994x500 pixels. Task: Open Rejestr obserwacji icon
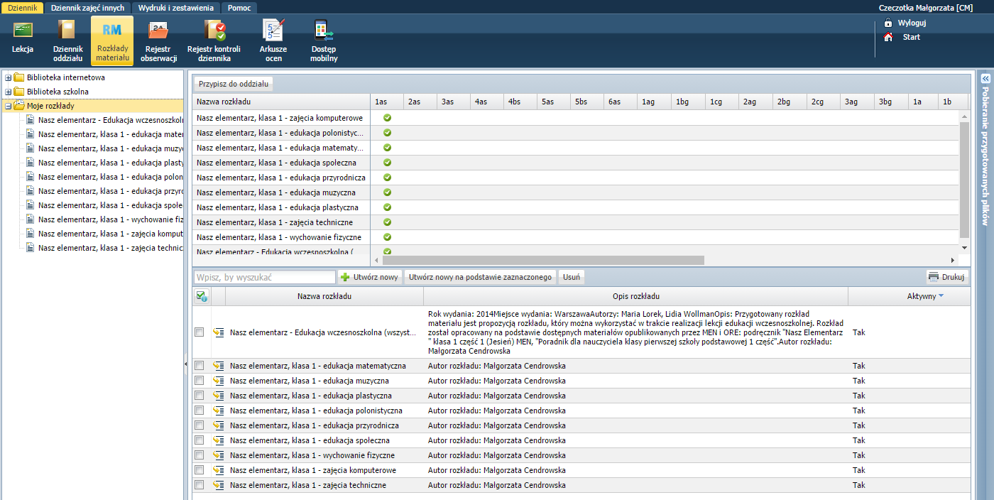click(158, 31)
